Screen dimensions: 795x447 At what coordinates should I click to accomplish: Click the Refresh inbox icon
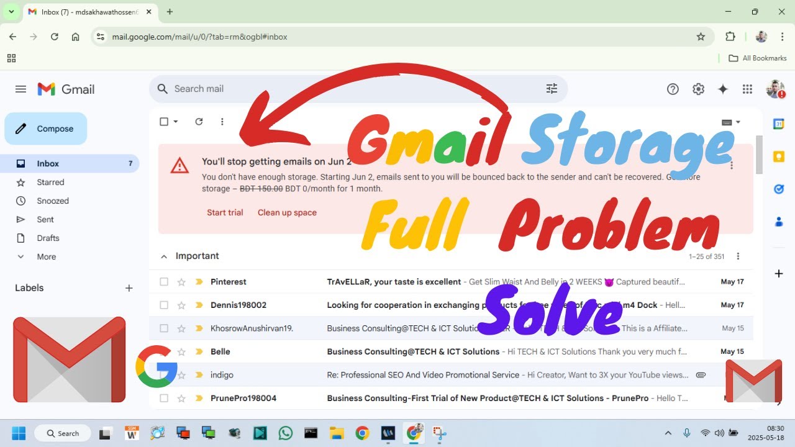pyautogui.click(x=199, y=122)
